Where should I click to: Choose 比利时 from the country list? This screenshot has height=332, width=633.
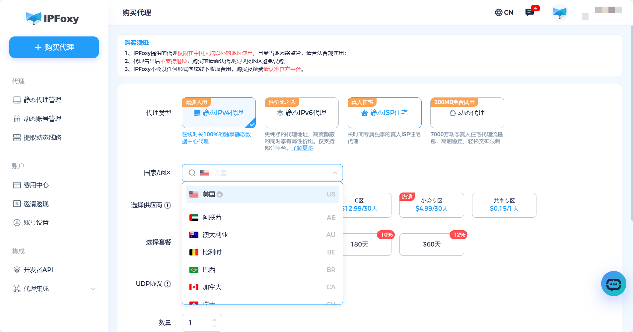262,252
